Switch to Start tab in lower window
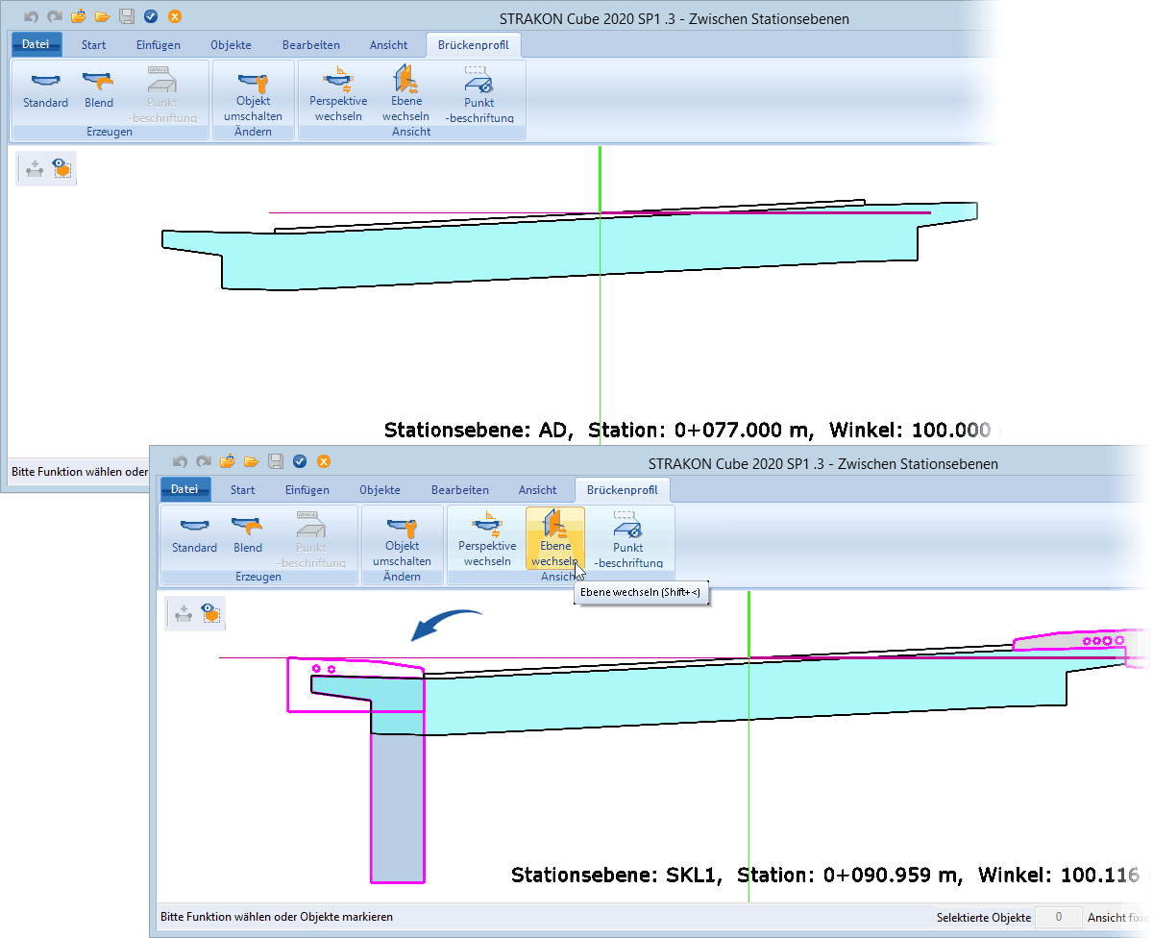The height and width of the screenshot is (938, 1153). pyautogui.click(x=243, y=490)
